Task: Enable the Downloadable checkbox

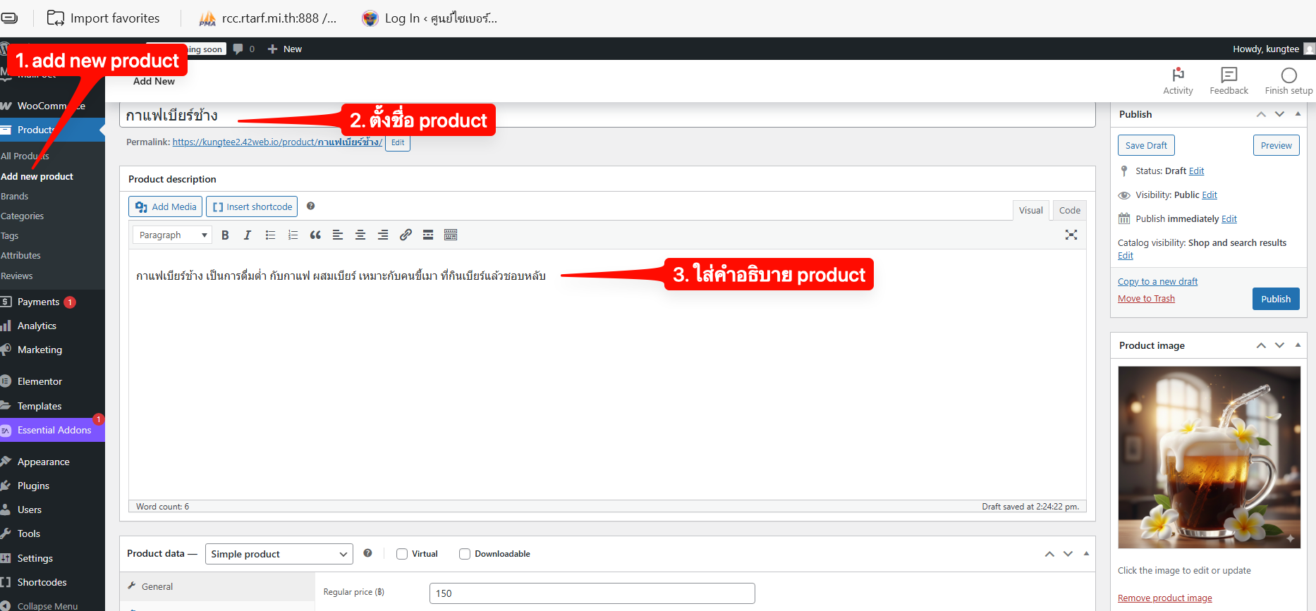Action: 465,554
